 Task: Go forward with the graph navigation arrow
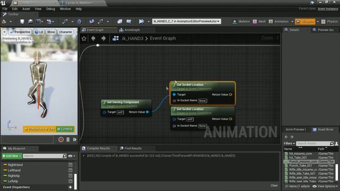[x=104, y=38]
